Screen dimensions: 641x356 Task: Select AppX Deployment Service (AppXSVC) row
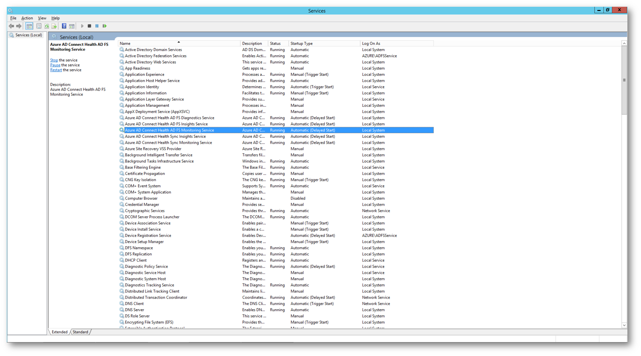[x=276, y=112]
